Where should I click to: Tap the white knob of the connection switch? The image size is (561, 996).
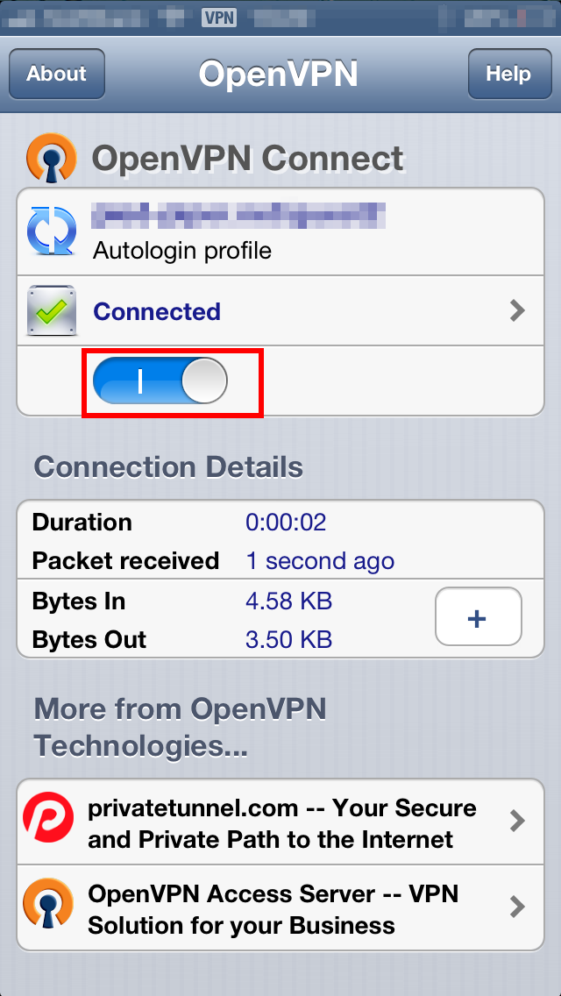[204, 381]
